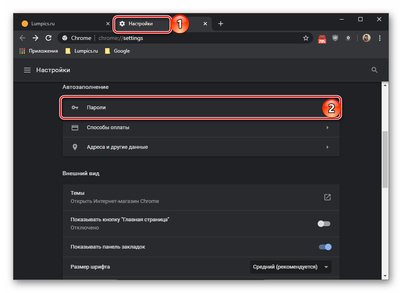402x293 pixels.
Task: Close the Chrome window
Action: click(x=379, y=19)
